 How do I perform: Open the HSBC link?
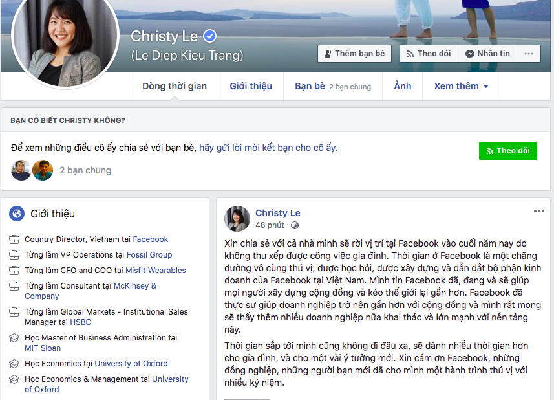(81, 322)
